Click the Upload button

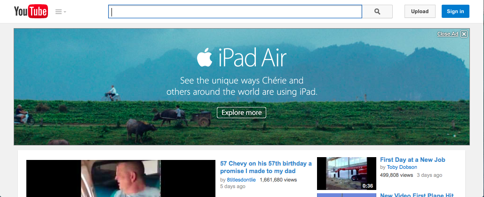(420, 11)
